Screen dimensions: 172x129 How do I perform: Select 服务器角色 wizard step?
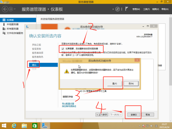(x=38, y=57)
